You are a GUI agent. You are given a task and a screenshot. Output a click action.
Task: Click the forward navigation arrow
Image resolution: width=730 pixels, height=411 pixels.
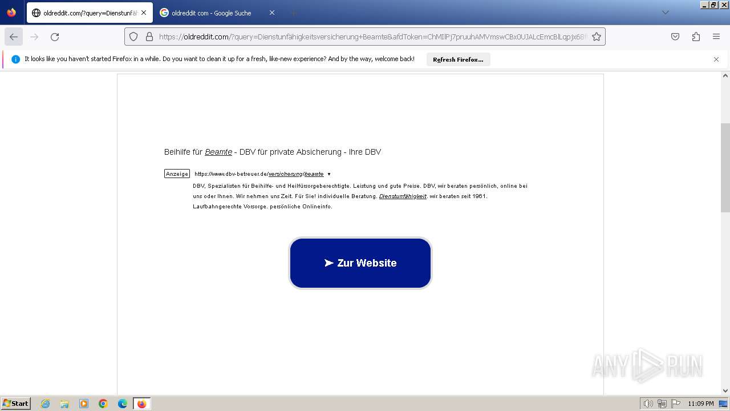coord(34,37)
